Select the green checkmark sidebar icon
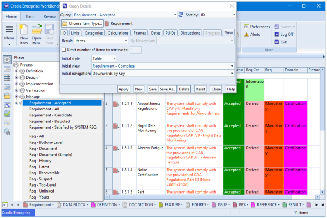This screenshot has width=327, height=218. [x=7, y=114]
